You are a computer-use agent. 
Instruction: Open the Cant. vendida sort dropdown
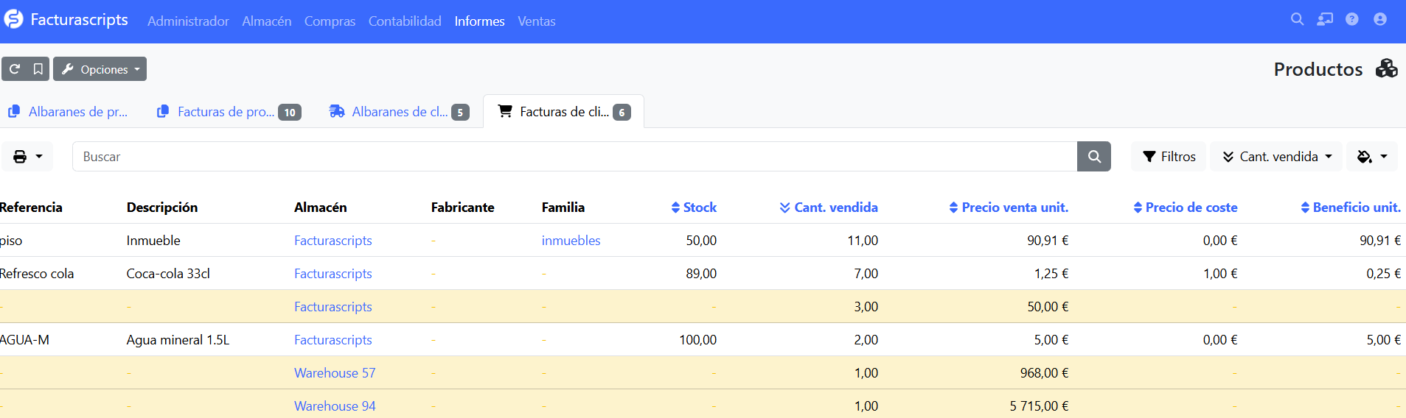coord(1276,157)
